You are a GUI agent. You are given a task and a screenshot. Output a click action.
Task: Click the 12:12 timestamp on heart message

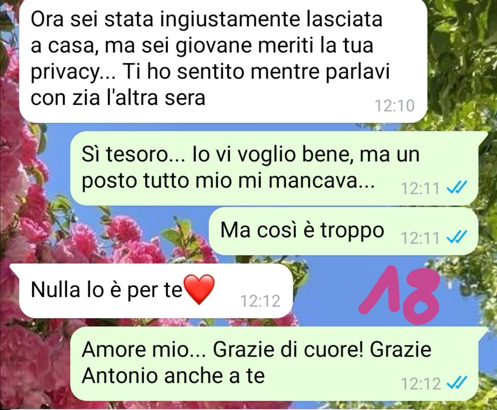click(260, 301)
